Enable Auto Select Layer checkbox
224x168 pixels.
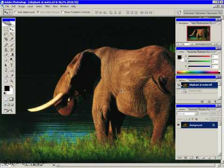16,12
